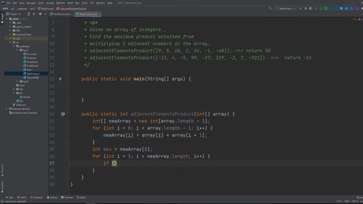Click the kyu7 breadcrumb in navigation bar
The height and width of the screenshot is (204, 363).
(32, 8)
